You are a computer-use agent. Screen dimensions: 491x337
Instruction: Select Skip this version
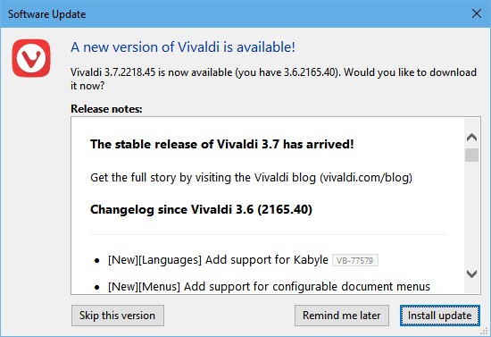click(x=118, y=316)
